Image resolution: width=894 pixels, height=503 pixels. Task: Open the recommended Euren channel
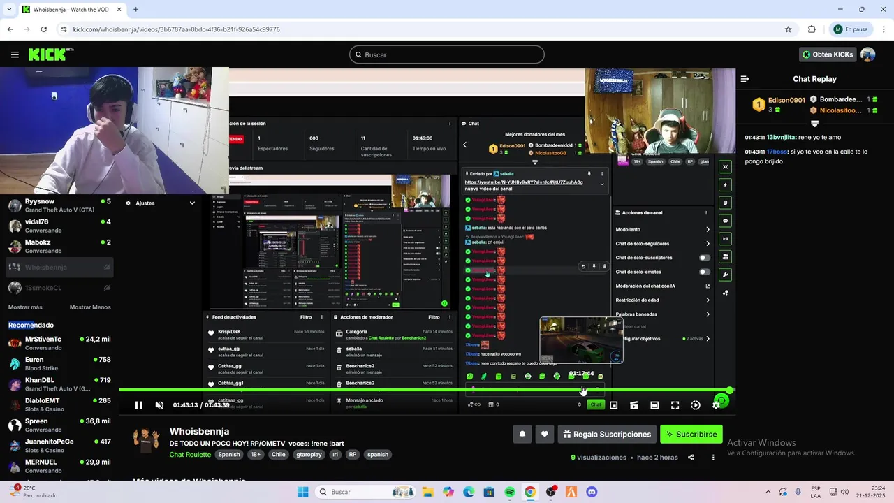coord(59,363)
